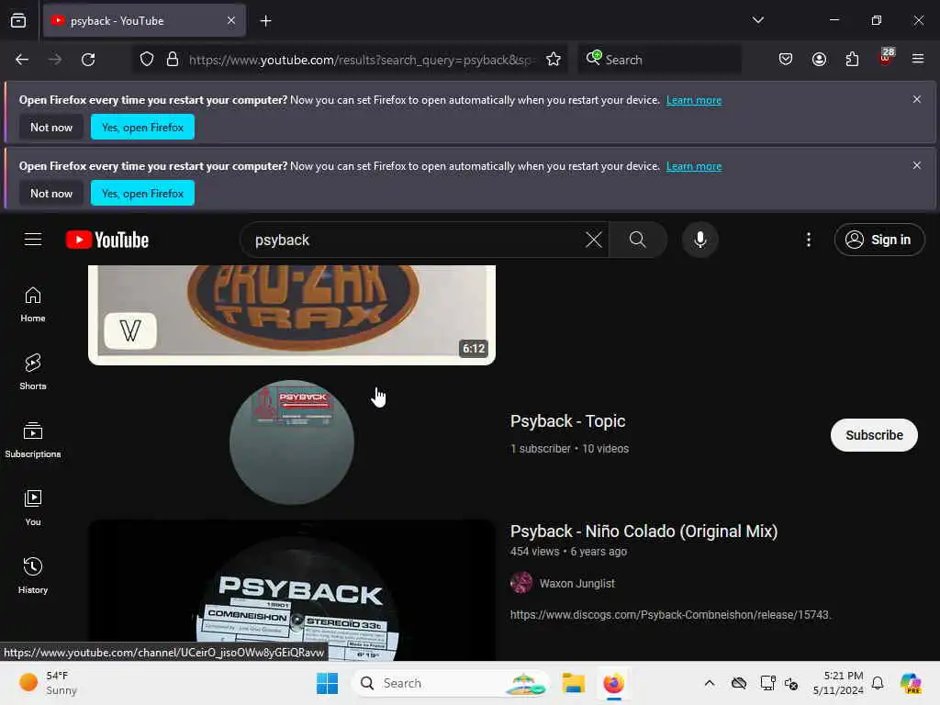Open the Waxon Junglist channel name

tap(576, 583)
